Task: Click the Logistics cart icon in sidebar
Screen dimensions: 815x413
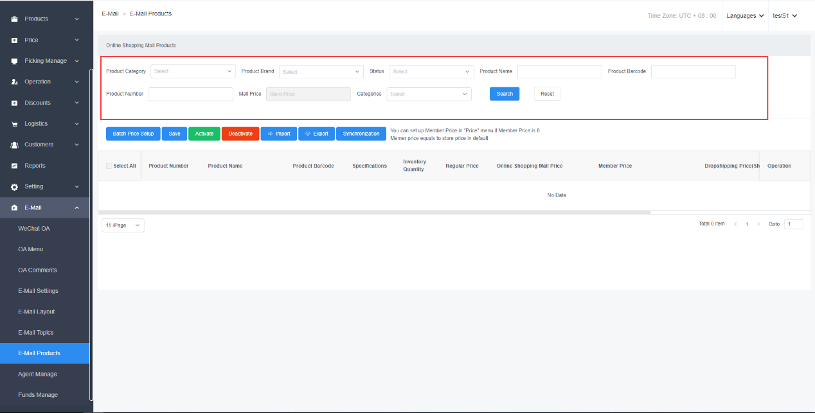Action: (x=14, y=124)
